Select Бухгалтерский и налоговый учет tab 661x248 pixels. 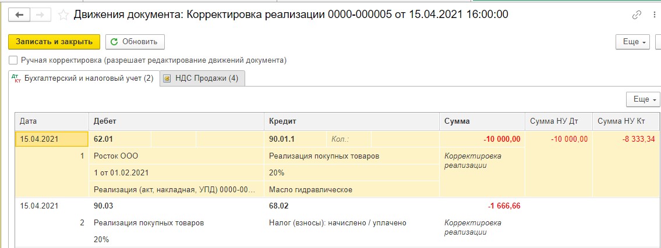(x=89, y=78)
